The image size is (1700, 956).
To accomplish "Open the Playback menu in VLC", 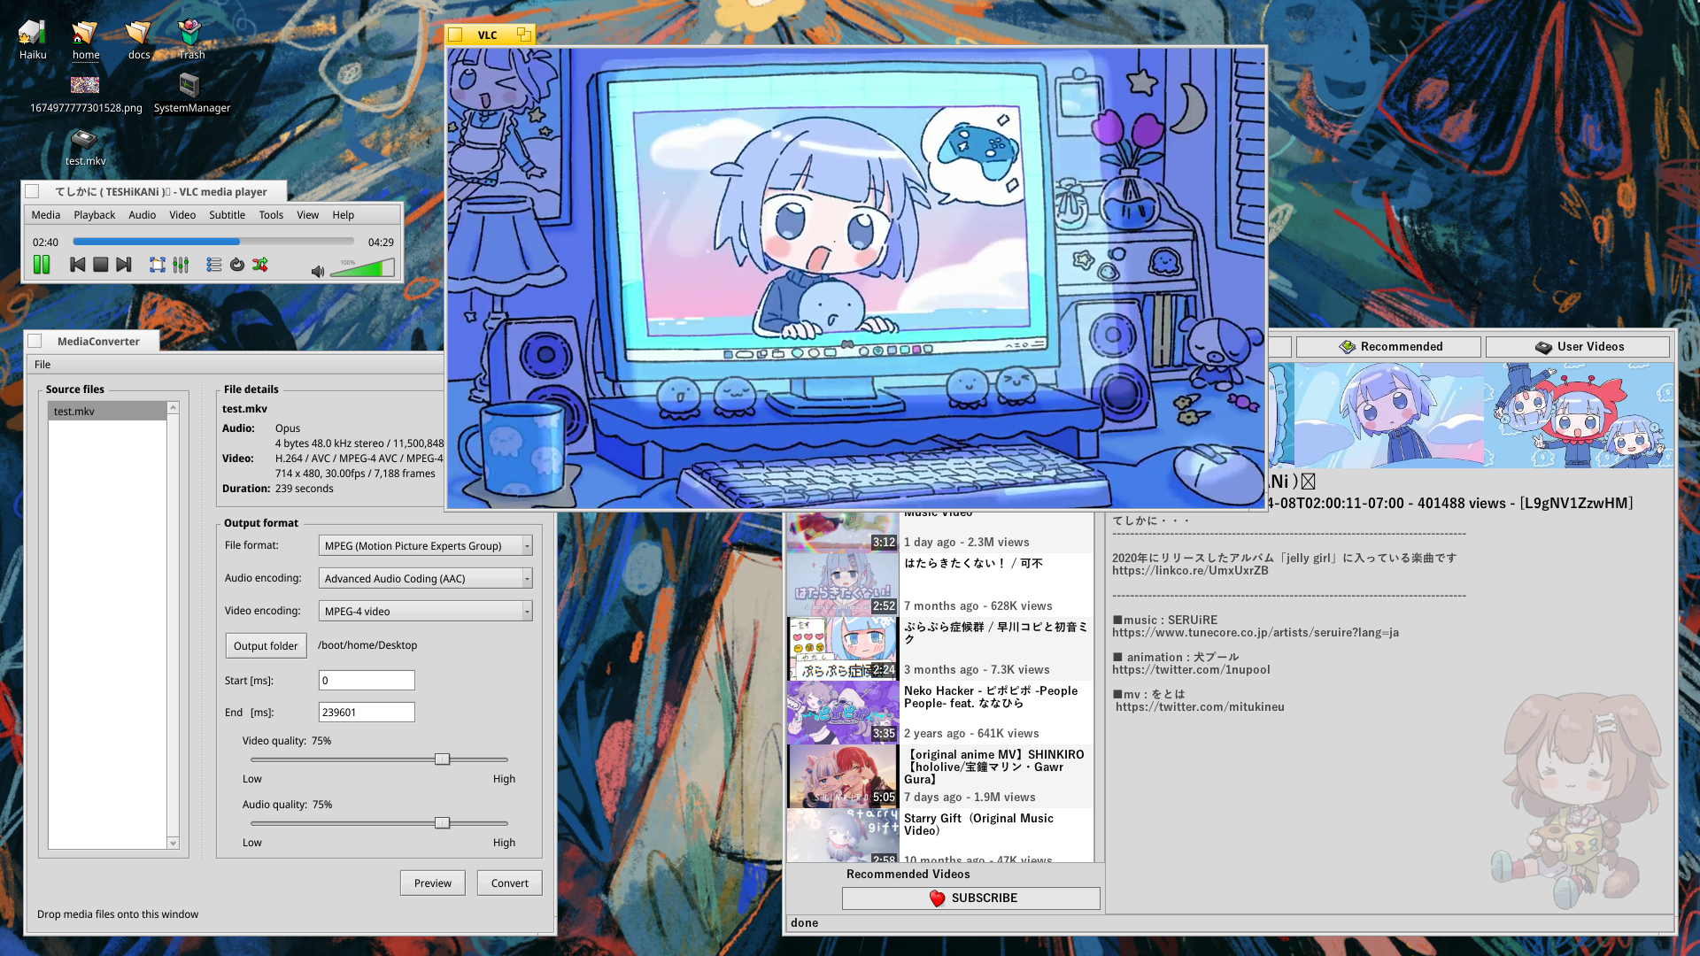I will pos(95,215).
